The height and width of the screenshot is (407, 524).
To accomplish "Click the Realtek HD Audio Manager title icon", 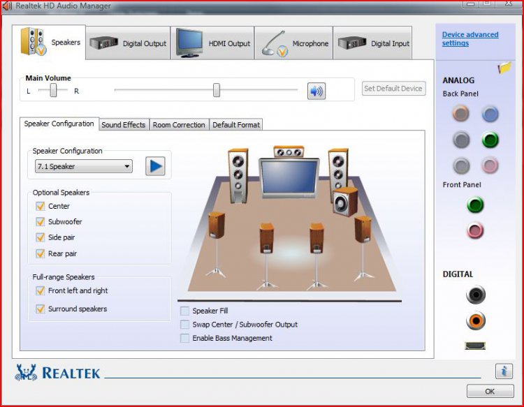I will point(7,6).
